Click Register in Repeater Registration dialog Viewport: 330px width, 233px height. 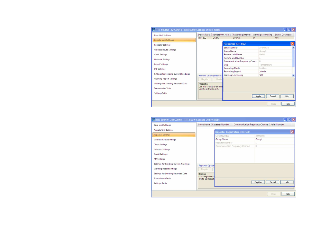point(258,182)
